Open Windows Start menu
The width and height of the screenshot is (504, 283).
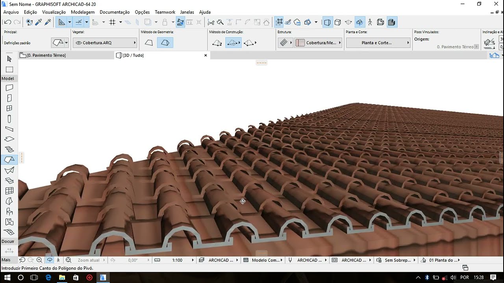tap(7, 277)
